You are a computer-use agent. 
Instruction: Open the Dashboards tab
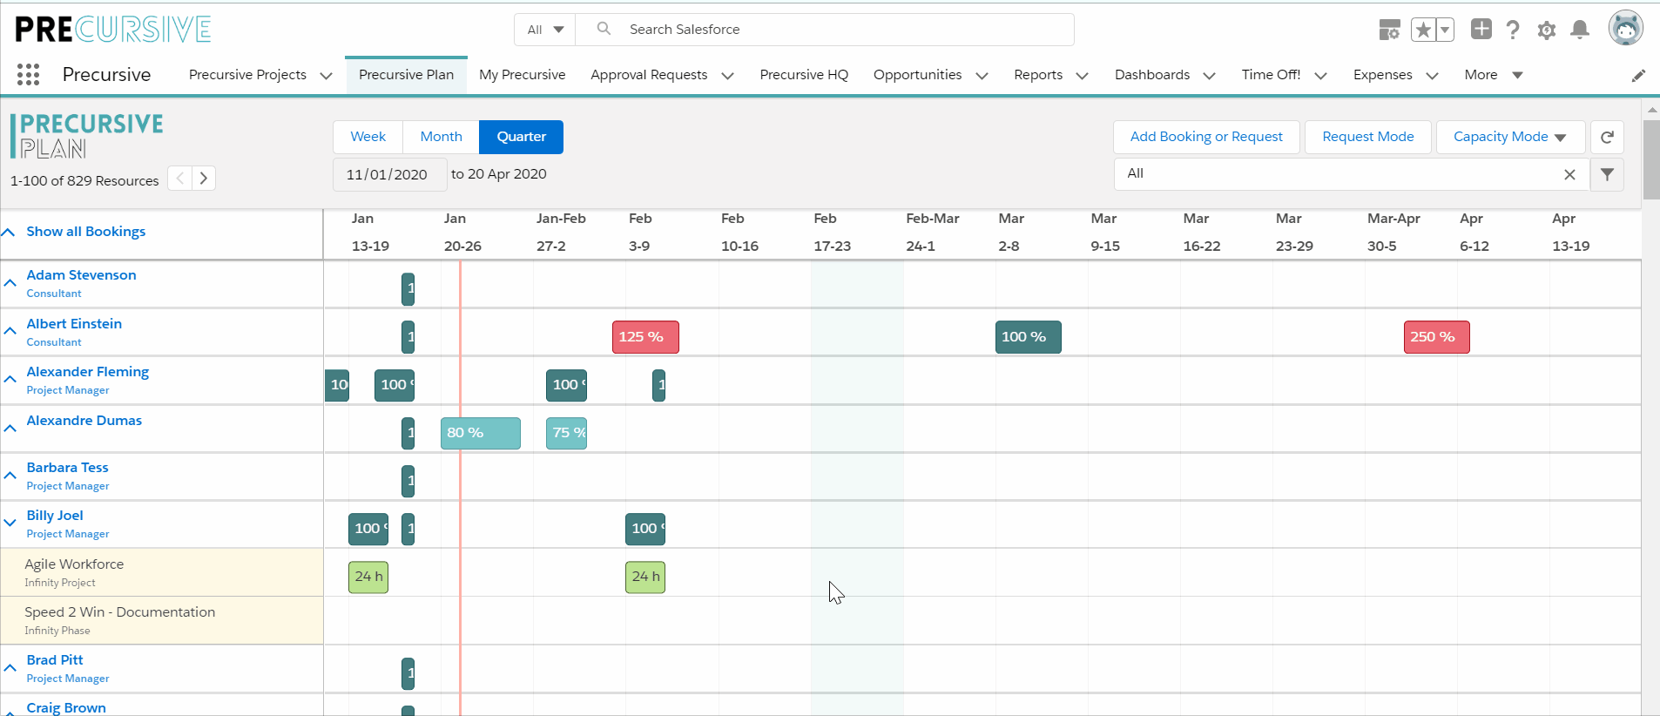[1152, 75]
